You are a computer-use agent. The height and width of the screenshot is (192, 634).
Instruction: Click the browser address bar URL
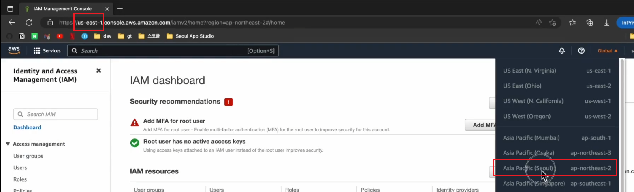pyautogui.click(x=172, y=23)
